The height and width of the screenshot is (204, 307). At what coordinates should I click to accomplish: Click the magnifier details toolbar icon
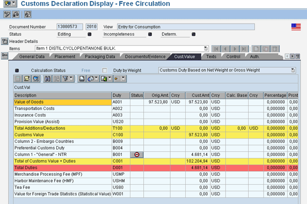pyautogui.click(x=36, y=79)
